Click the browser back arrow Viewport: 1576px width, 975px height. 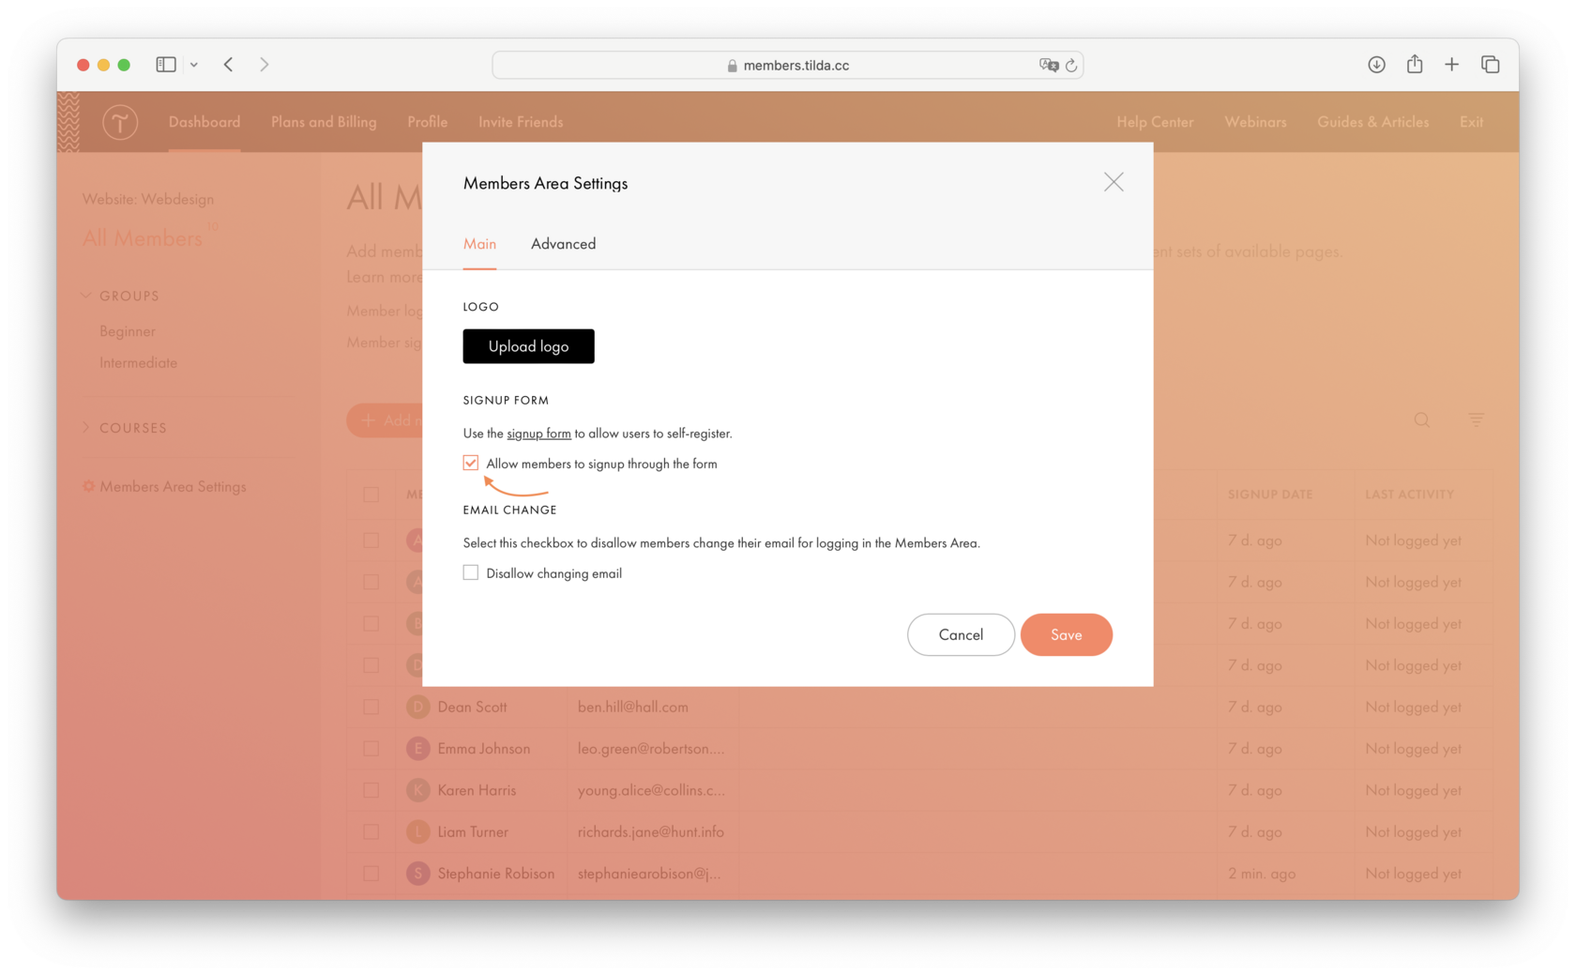(228, 64)
